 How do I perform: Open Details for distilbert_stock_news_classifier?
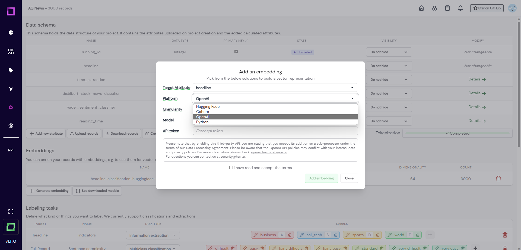pos(477,93)
